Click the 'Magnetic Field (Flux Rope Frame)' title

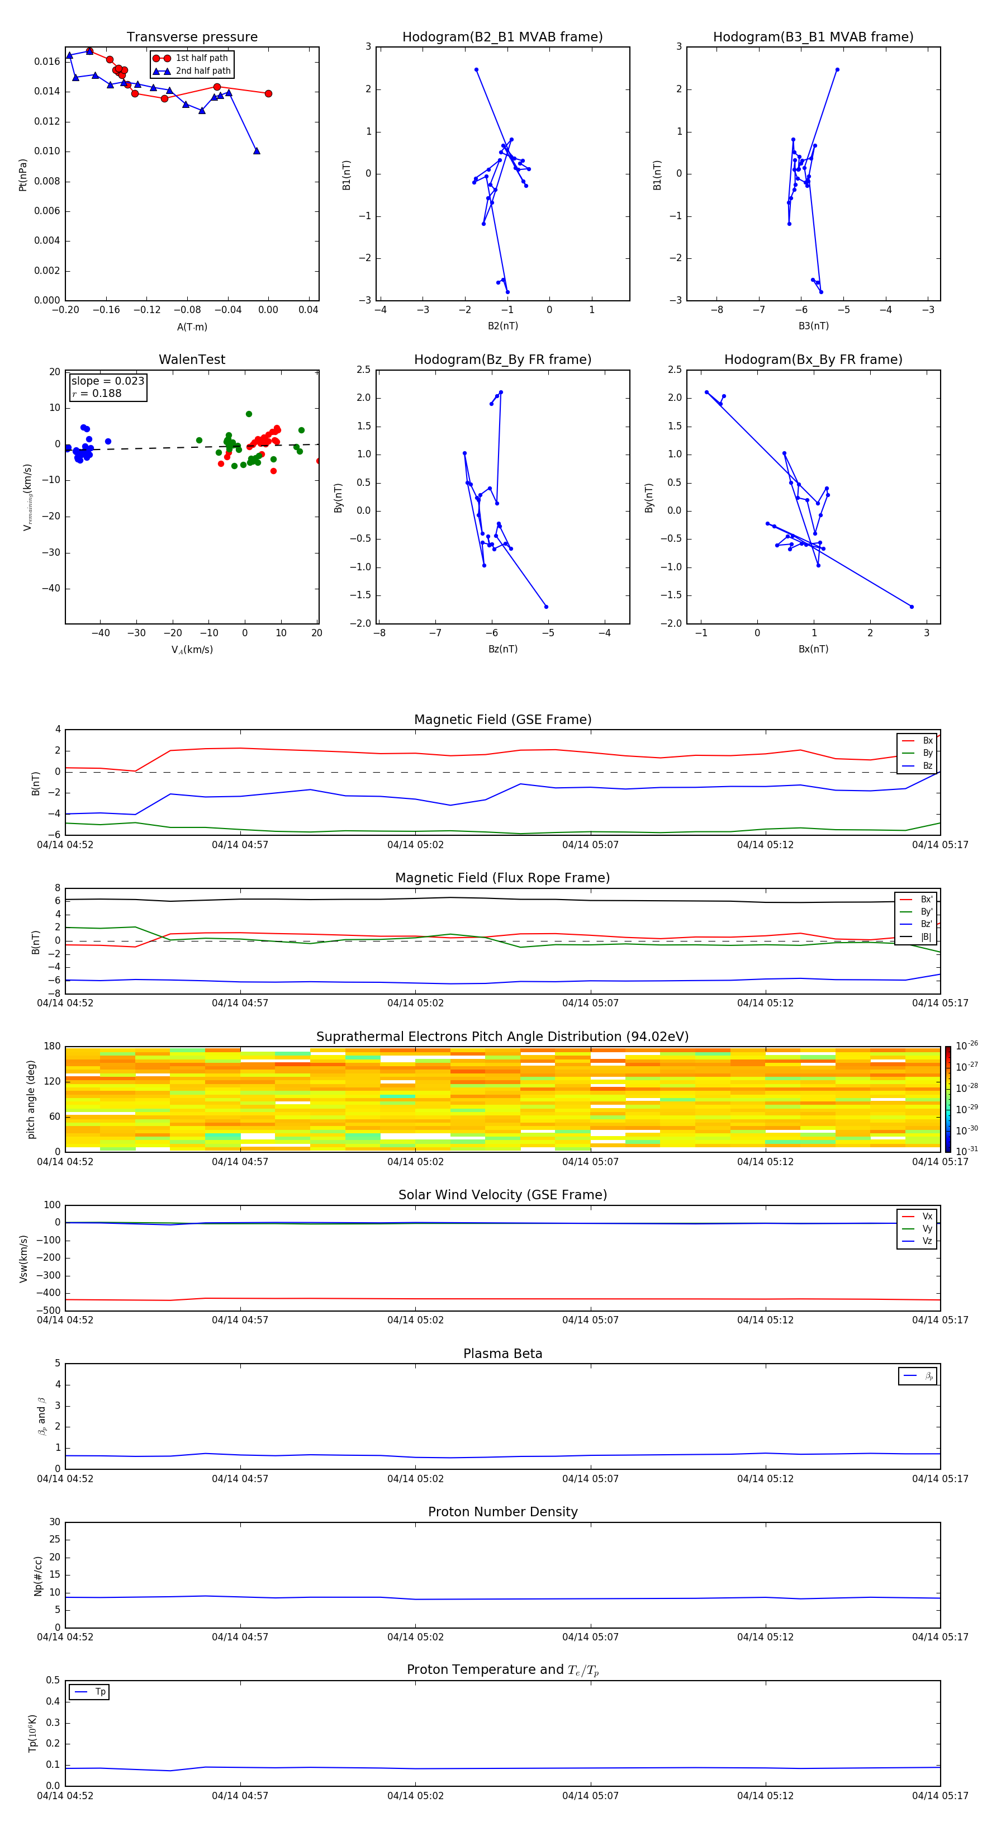click(502, 878)
